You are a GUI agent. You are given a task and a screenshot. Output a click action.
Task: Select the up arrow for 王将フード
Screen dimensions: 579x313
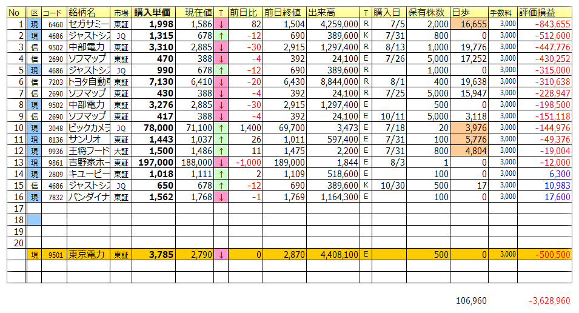pos(221,151)
